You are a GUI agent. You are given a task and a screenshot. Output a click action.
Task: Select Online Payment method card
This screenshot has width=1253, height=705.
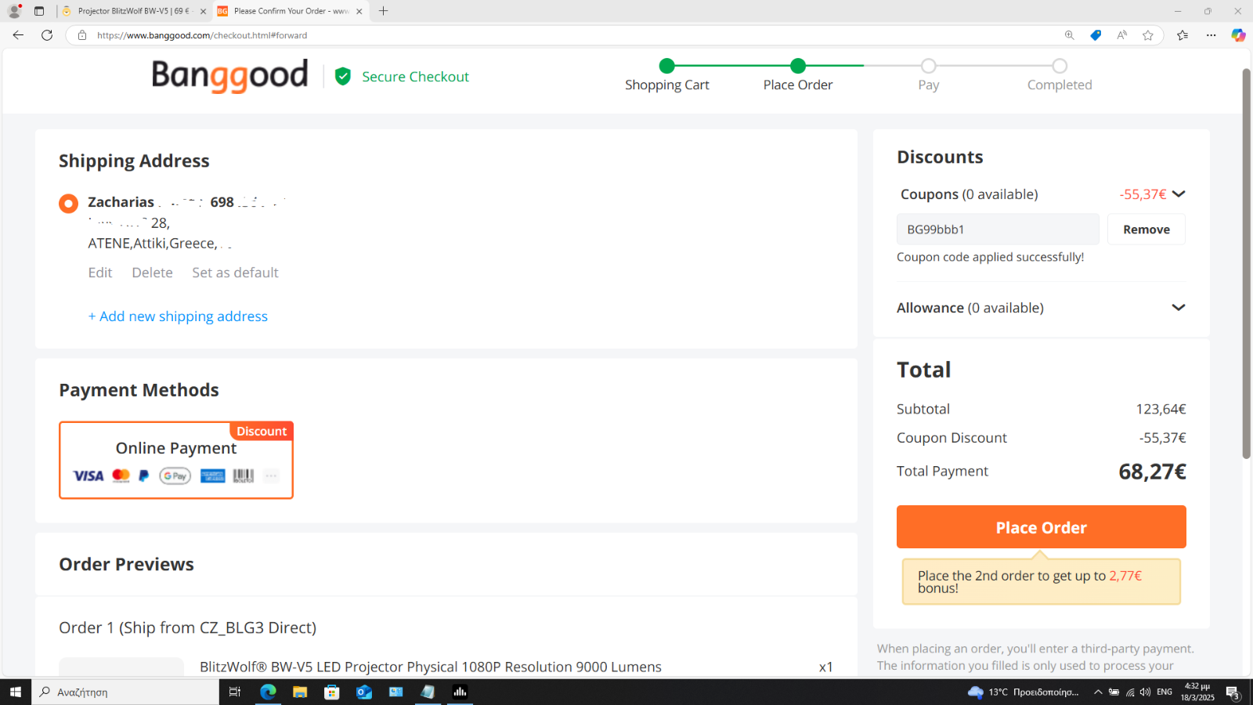176,460
